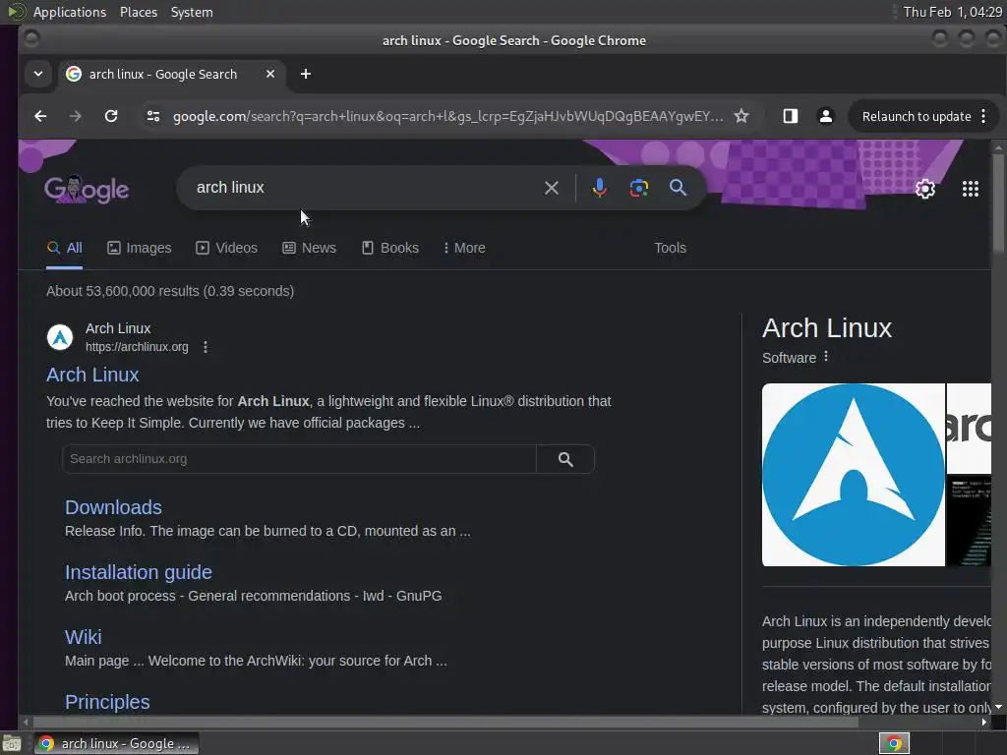
Task: Start voice search with microphone icon
Action: [x=599, y=188]
